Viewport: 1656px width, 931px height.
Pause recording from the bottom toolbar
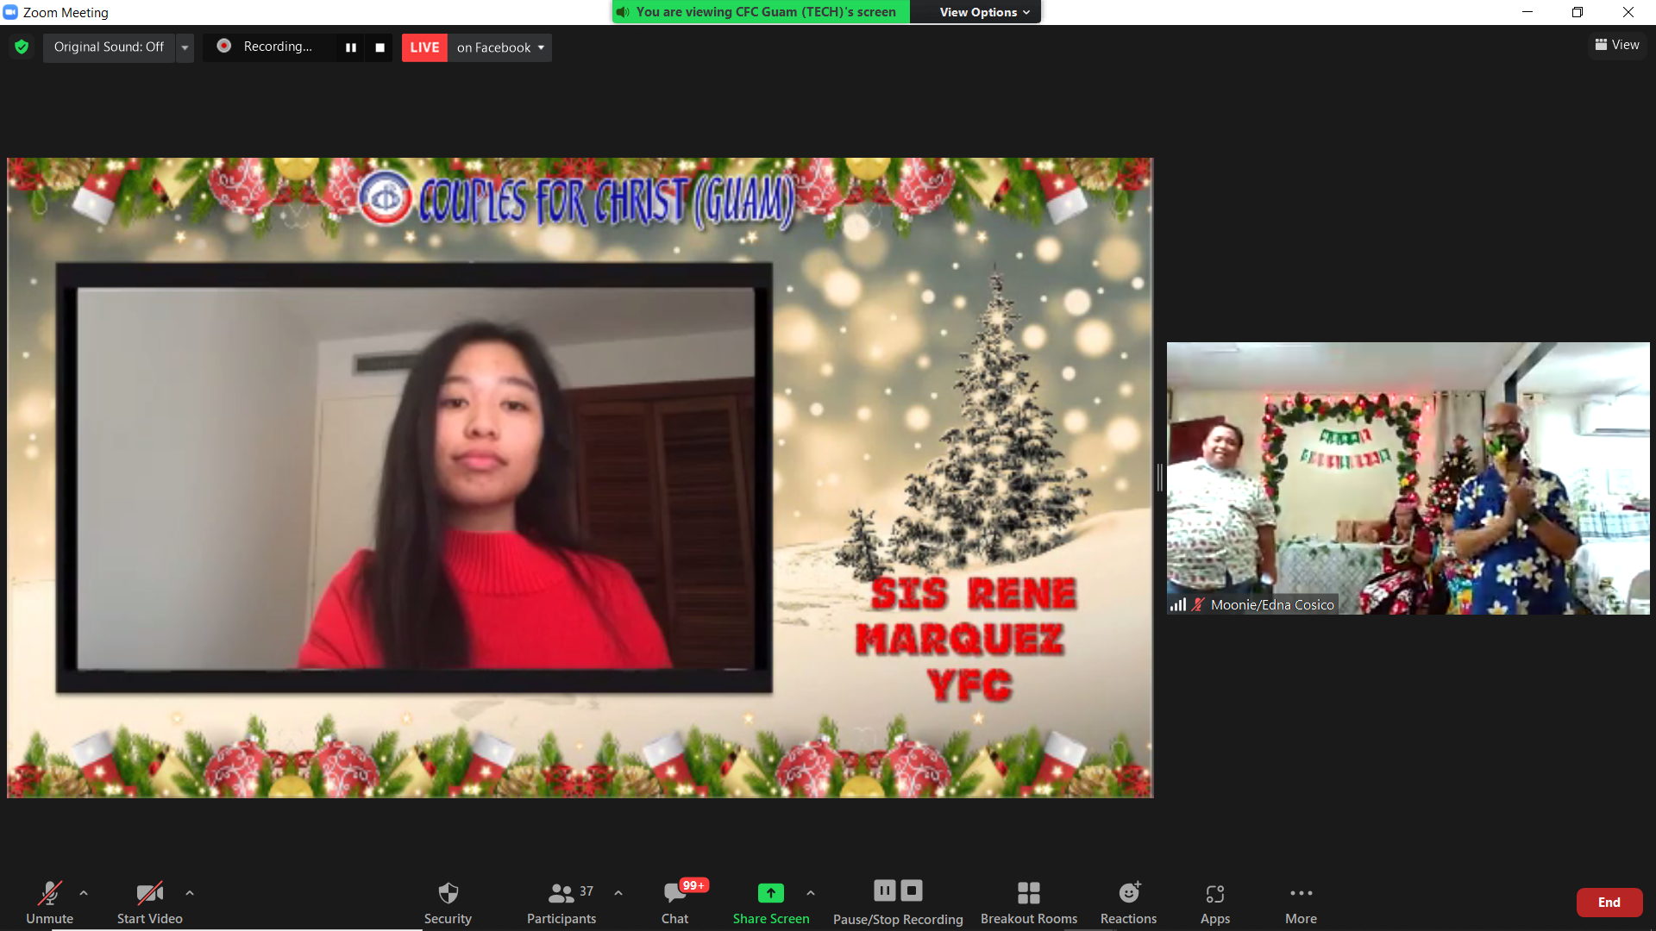(x=884, y=890)
